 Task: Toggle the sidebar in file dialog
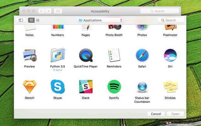point(21,20)
